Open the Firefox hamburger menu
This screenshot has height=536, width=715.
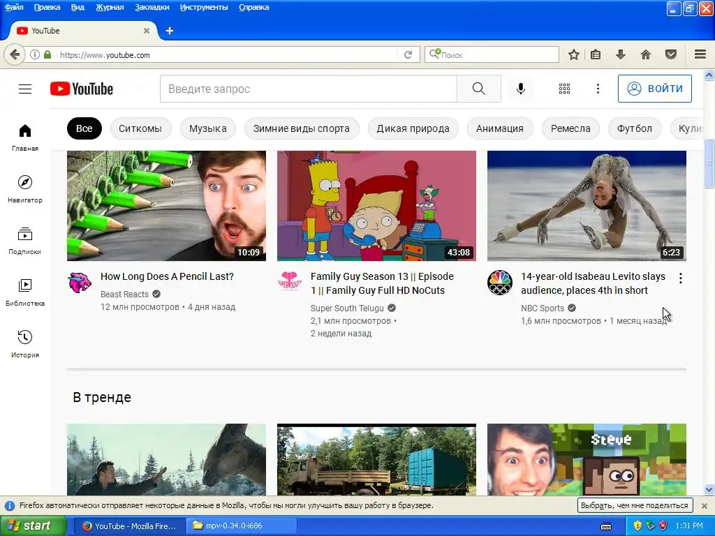coord(700,54)
